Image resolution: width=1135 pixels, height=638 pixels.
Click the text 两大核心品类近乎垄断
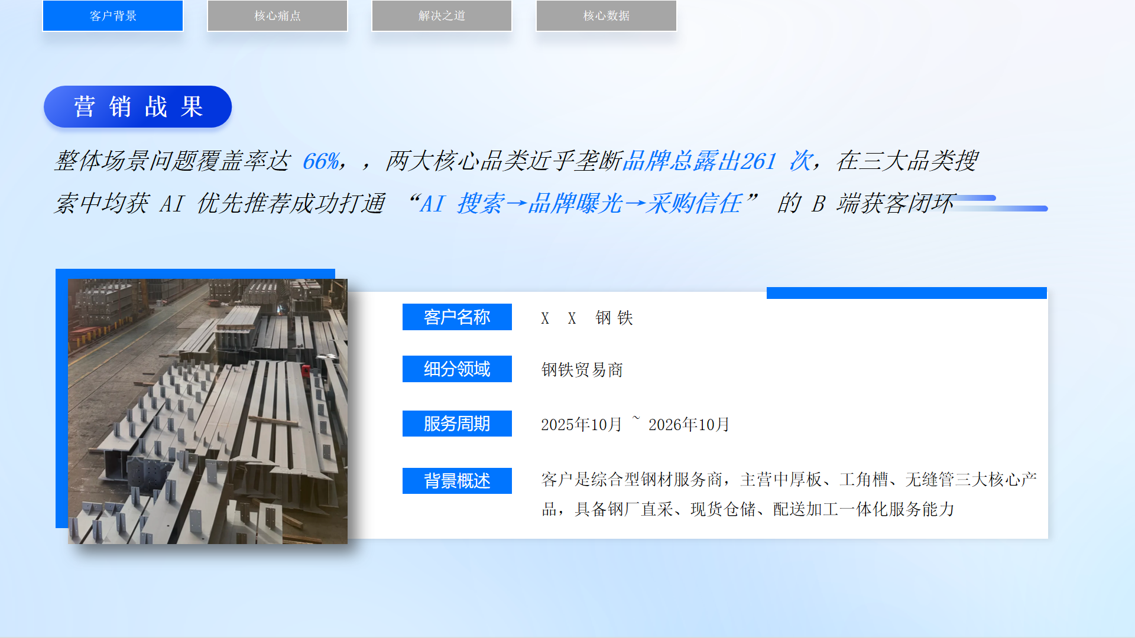[504, 161]
